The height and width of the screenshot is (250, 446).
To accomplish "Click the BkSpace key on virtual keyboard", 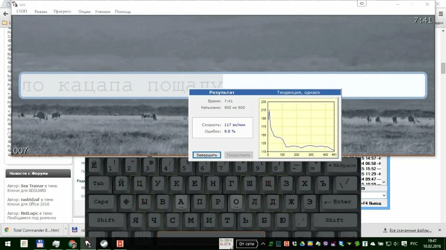I will [342, 165].
